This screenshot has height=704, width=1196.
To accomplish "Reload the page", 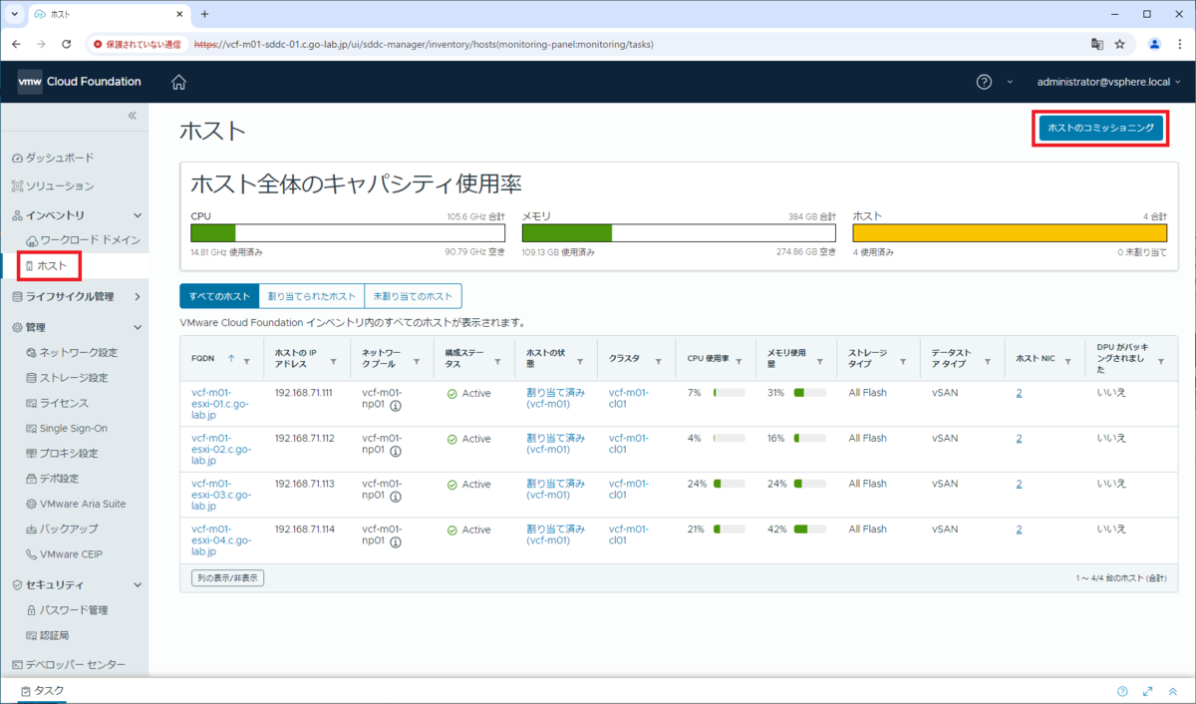I will pos(66,44).
